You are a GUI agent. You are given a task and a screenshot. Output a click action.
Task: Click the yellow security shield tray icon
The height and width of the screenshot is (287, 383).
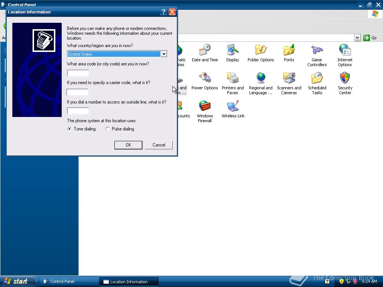point(341,281)
